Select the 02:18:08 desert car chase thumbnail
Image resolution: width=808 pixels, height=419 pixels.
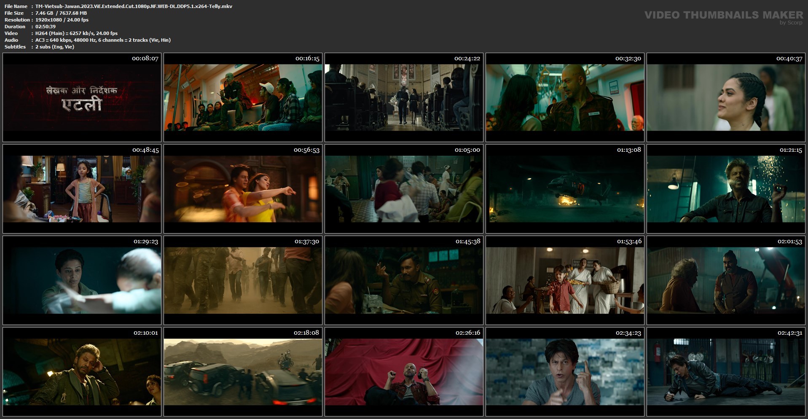243,372
